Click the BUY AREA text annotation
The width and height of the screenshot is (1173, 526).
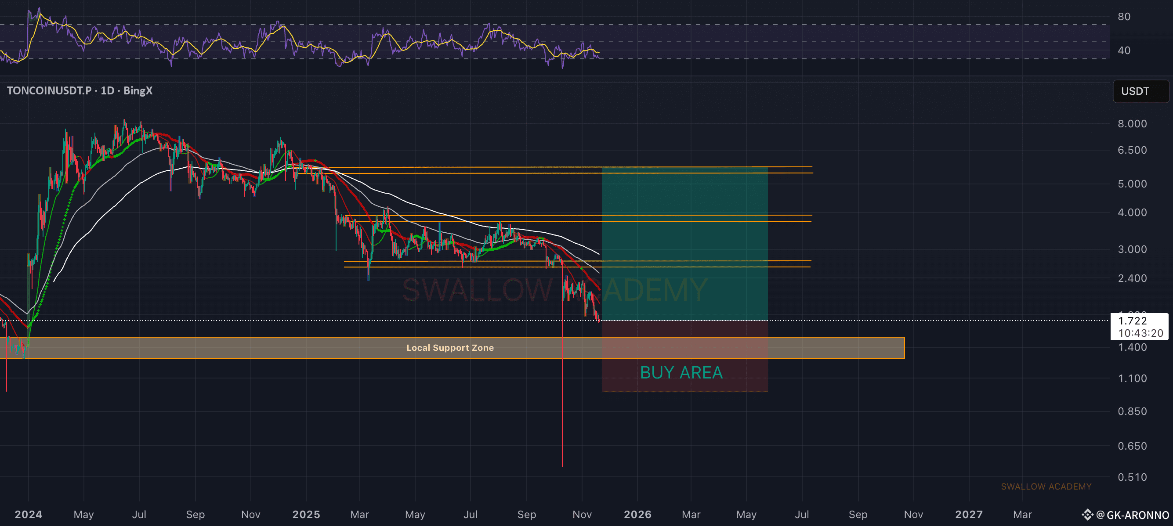tap(681, 373)
